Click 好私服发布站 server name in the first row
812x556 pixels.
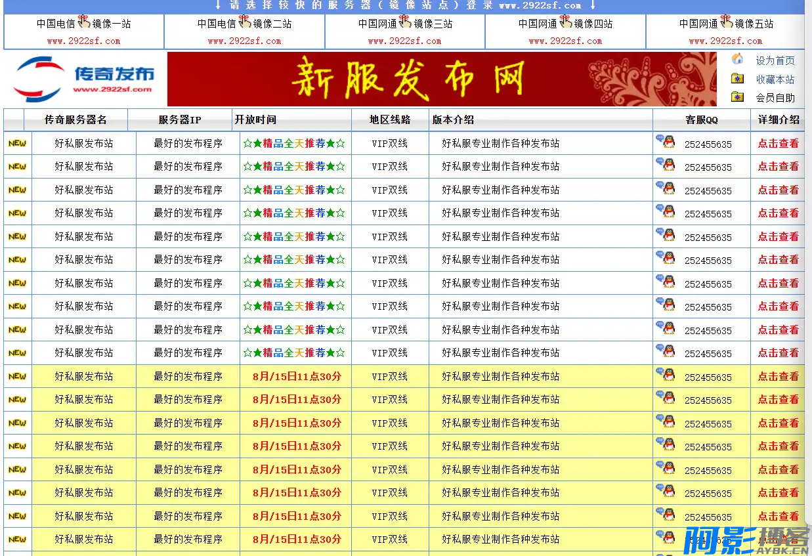(x=84, y=143)
